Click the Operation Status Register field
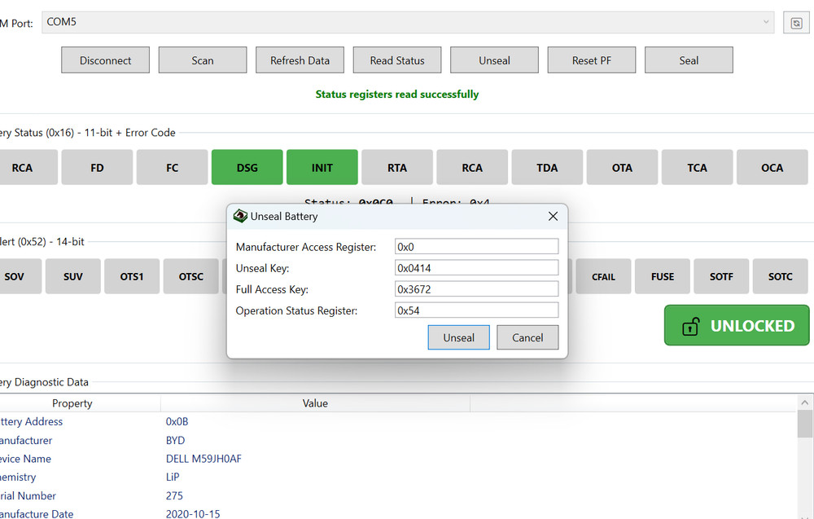The height and width of the screenshot is (519, 814). (x=476, y=310)
